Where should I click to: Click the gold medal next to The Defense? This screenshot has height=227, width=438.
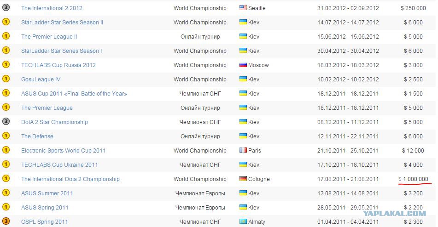6,136
